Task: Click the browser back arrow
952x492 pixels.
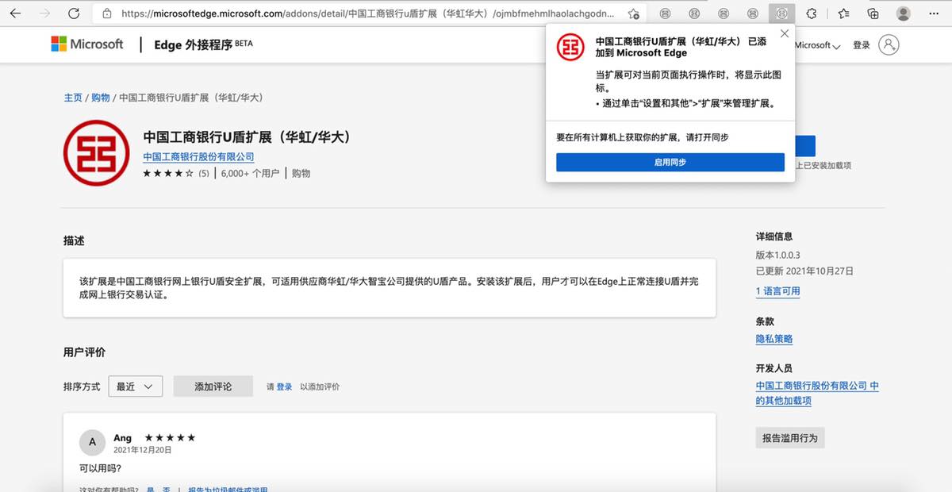Action: pyautogui.click(x=15, y=13)
